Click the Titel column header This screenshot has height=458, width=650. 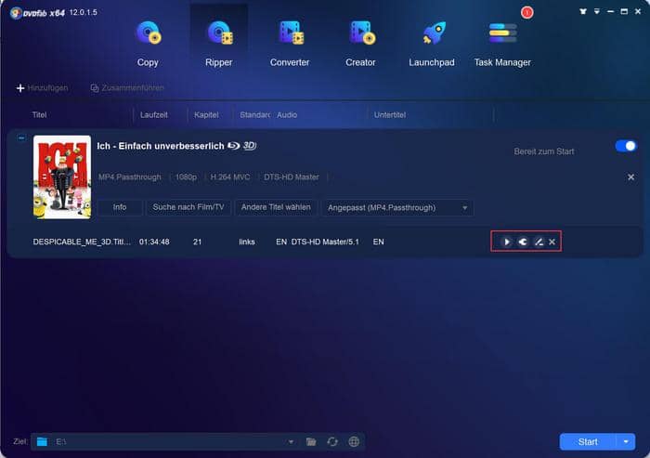click(39, 115)
